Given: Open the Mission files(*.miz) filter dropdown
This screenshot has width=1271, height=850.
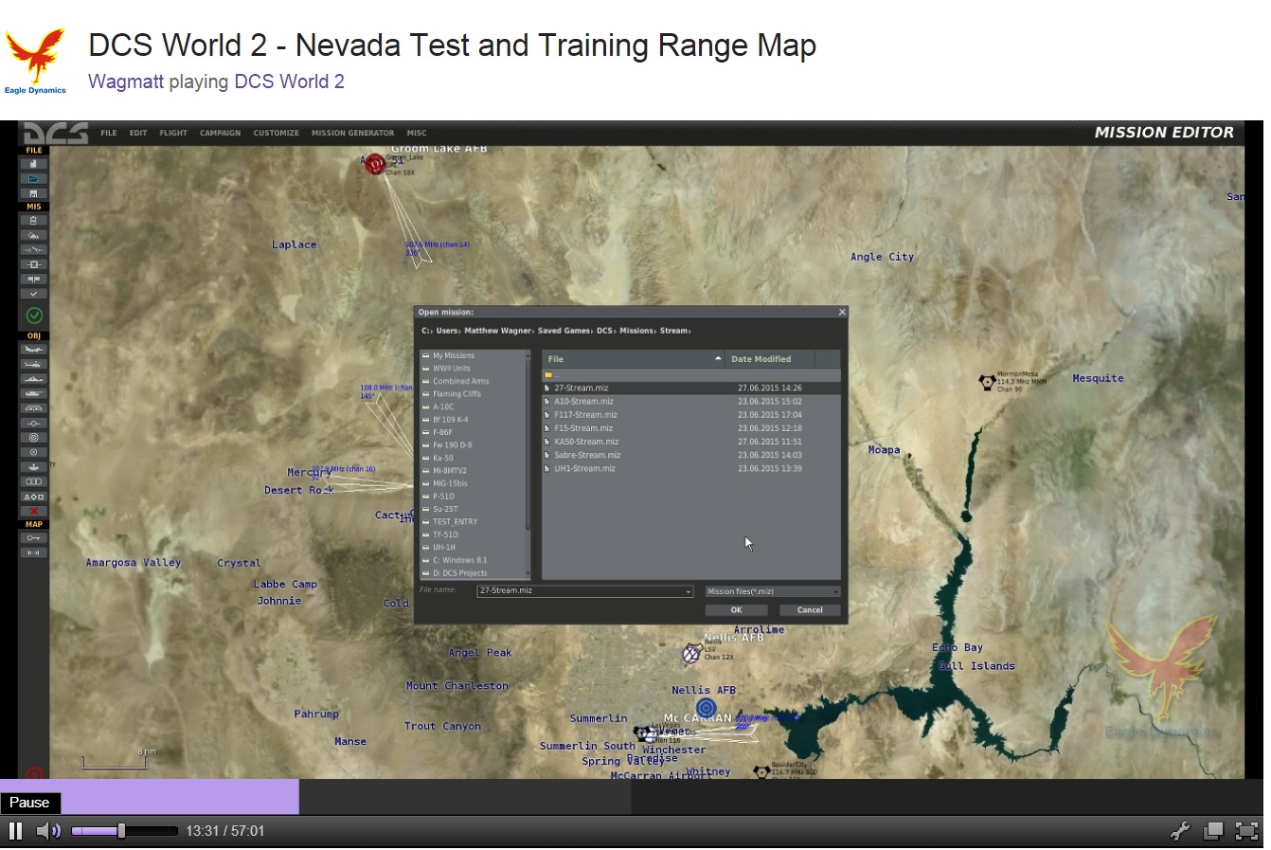Looking at the screenshot, I should [x=772, y=591].
